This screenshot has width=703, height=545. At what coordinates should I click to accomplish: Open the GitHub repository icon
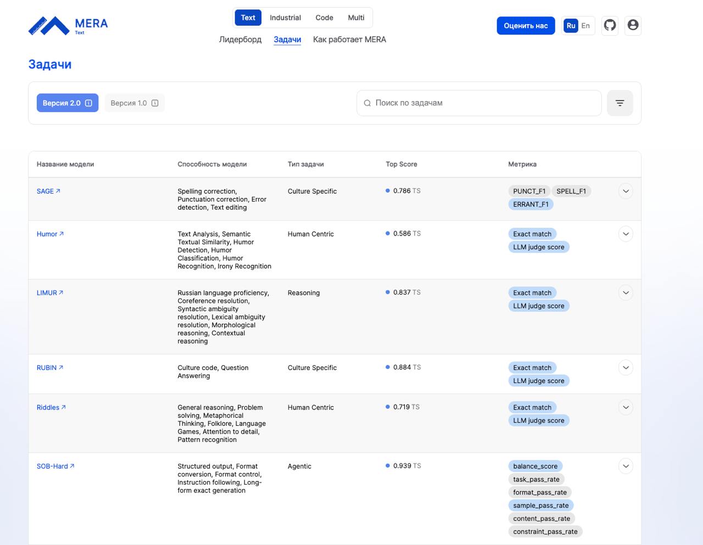click(610, 25)
